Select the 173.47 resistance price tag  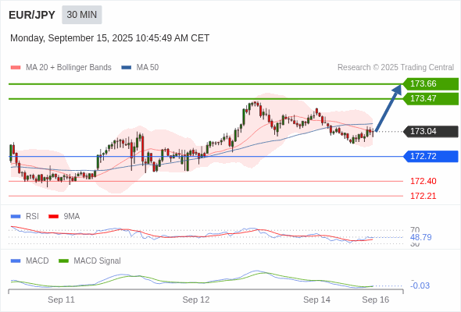pos(431,98)
